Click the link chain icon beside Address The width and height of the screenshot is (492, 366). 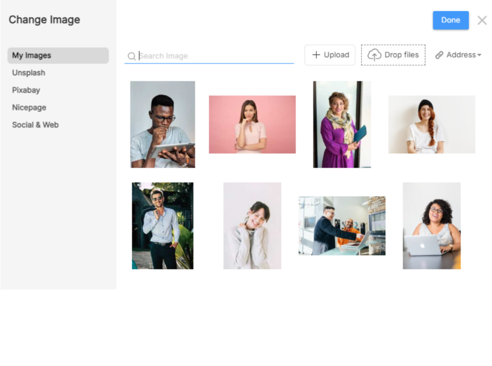point(439,55)
